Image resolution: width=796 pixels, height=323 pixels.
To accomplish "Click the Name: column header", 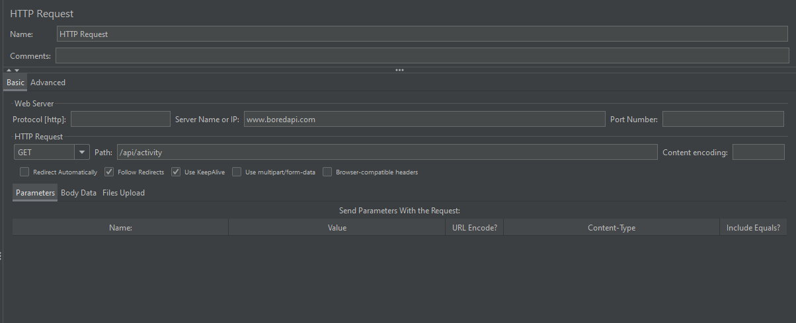I will tap(120, 227).
